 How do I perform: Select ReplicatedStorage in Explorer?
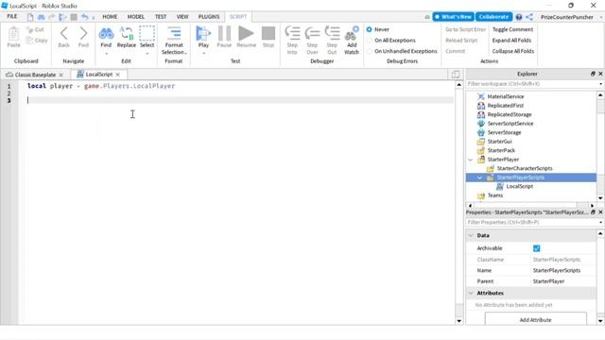pos(509,114)
